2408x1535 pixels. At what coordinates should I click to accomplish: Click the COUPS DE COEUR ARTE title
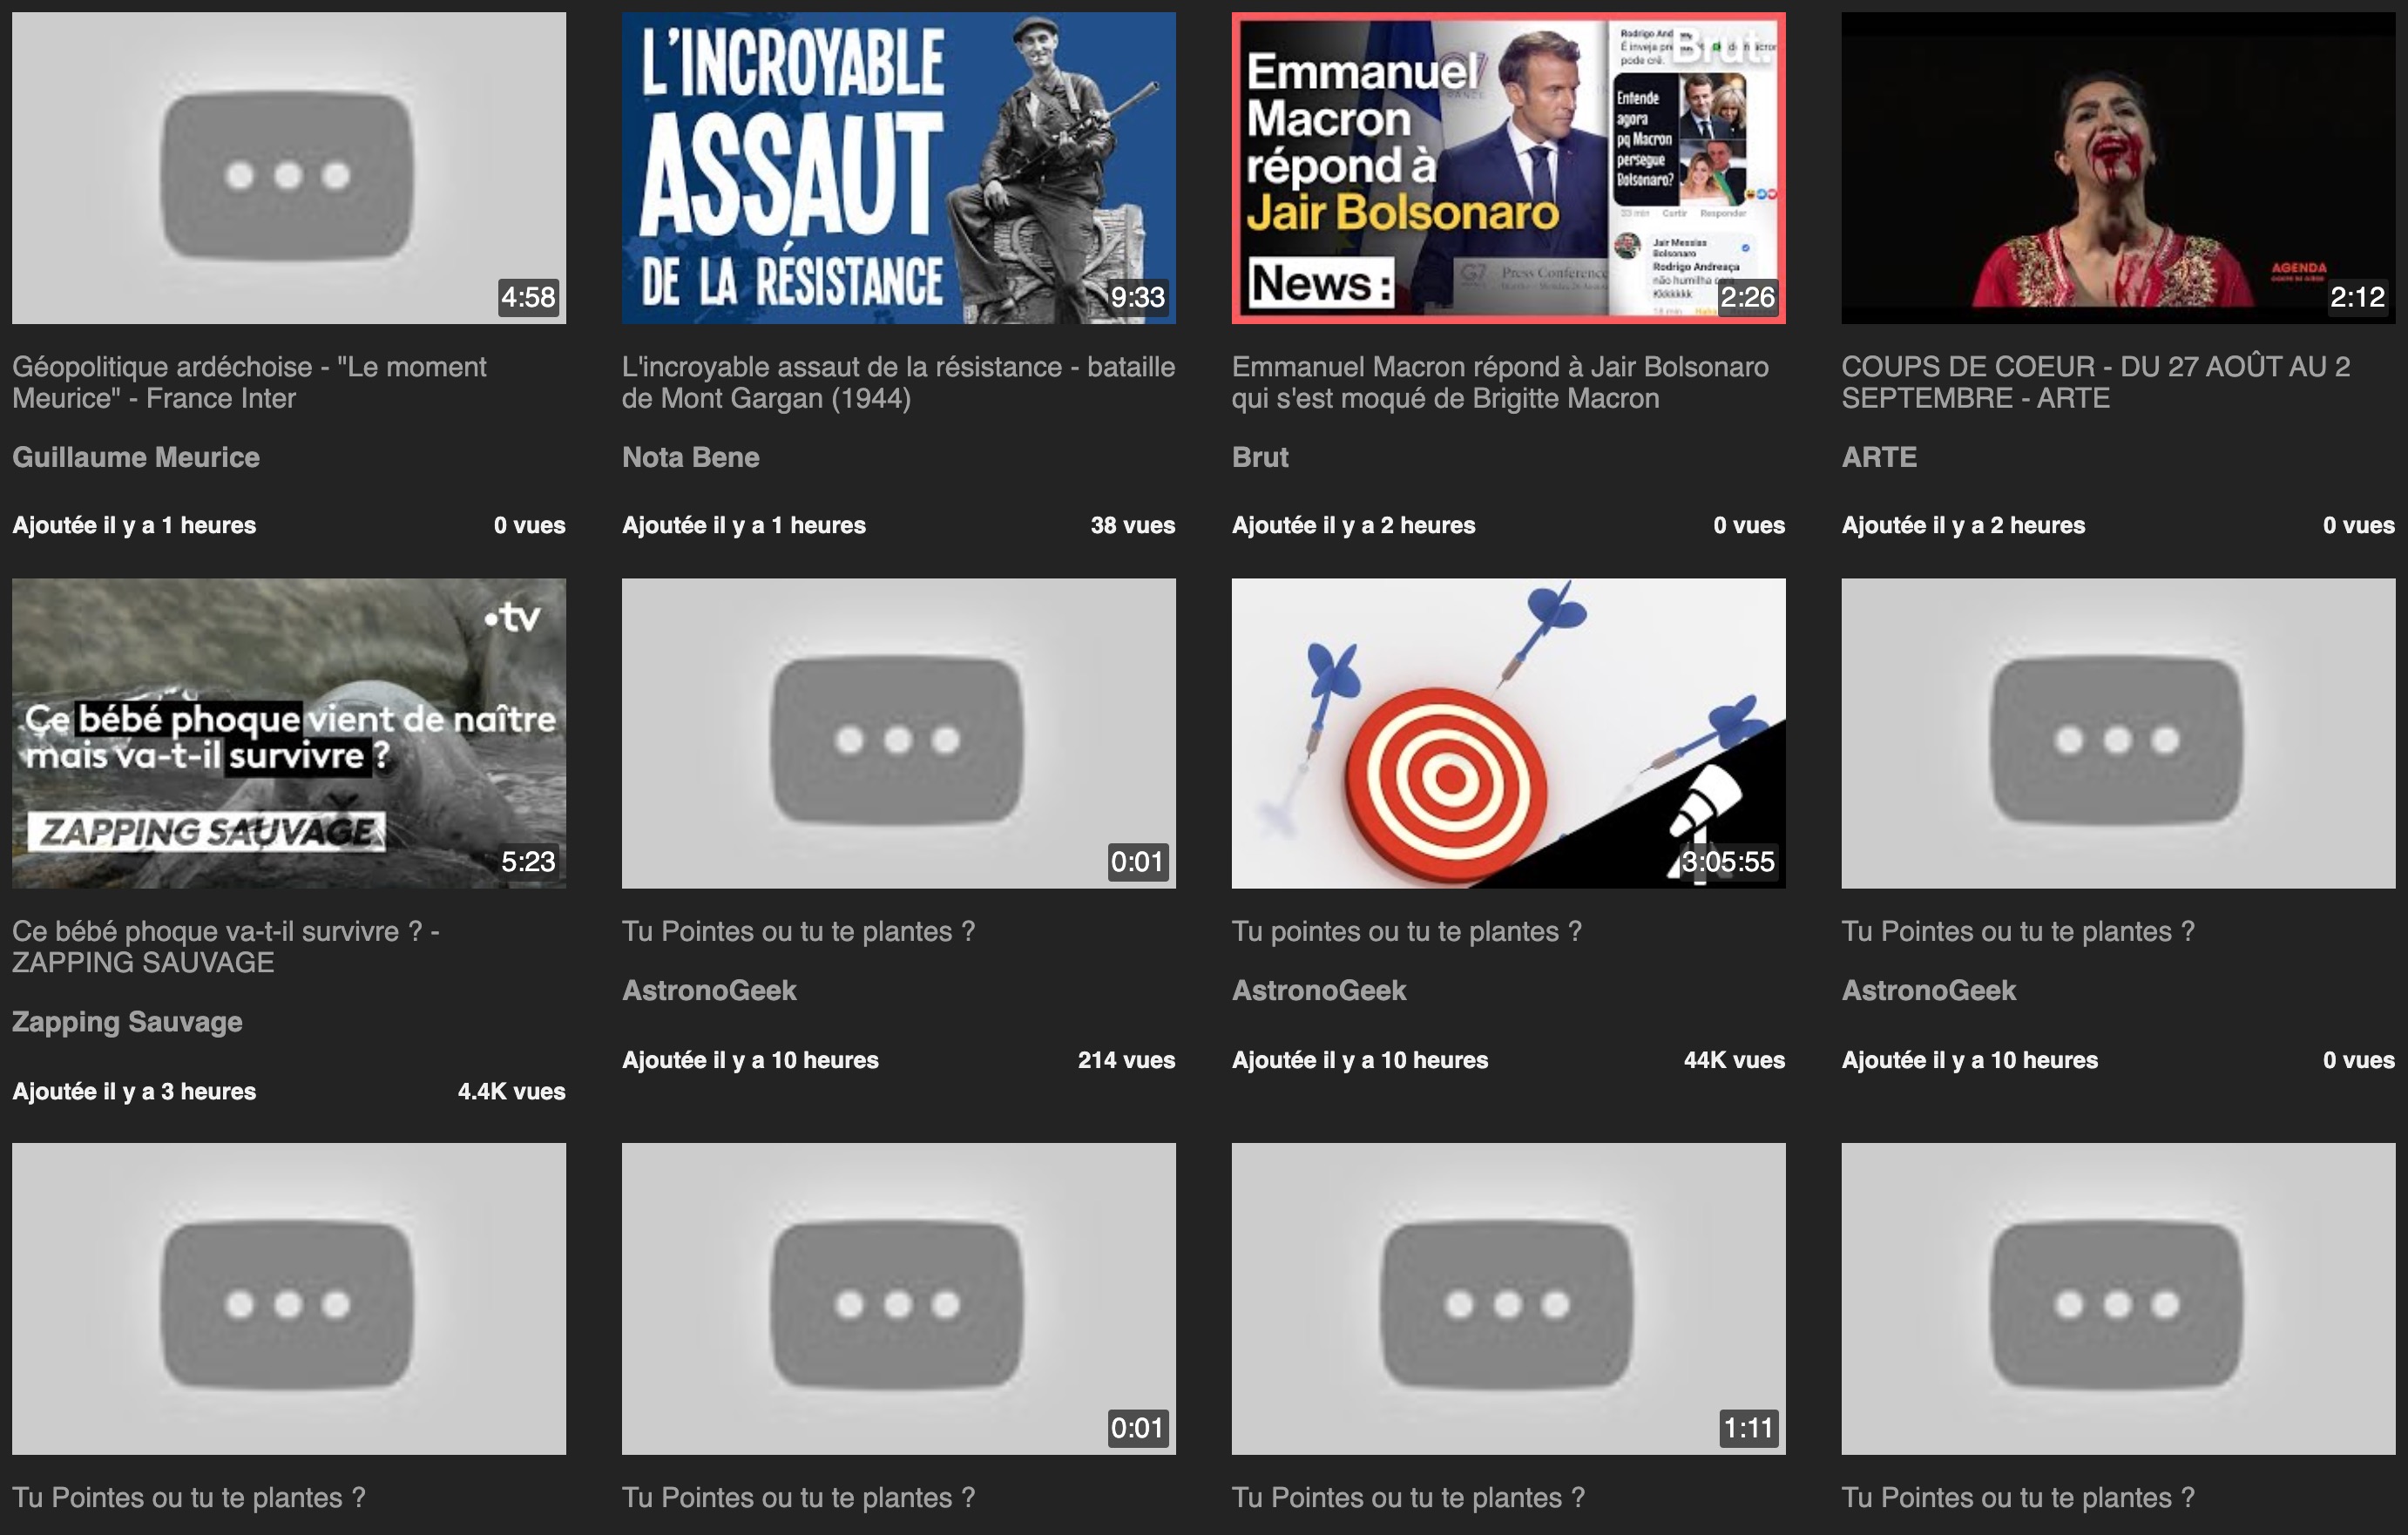coord(2095,382)
